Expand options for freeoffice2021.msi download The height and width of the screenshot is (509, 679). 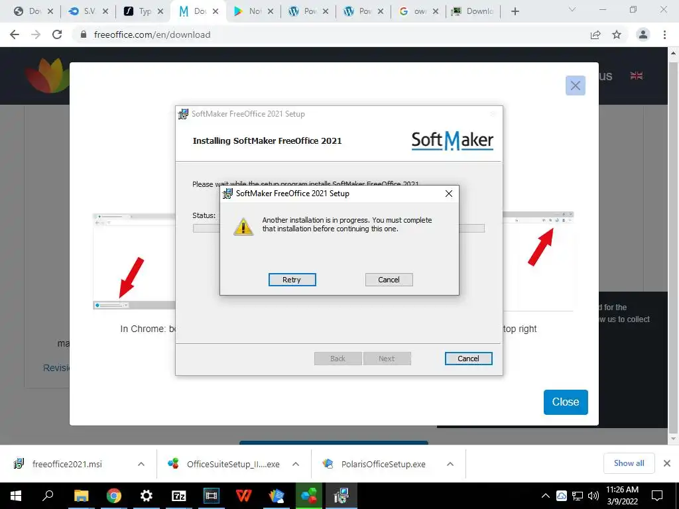click(141, 464)
